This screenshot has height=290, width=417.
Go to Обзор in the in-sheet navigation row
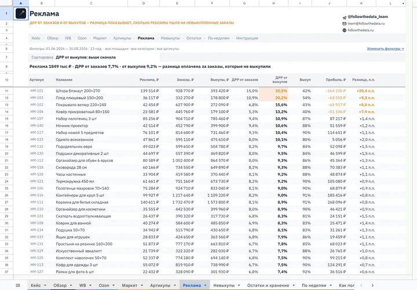click(x=53, y=38)
